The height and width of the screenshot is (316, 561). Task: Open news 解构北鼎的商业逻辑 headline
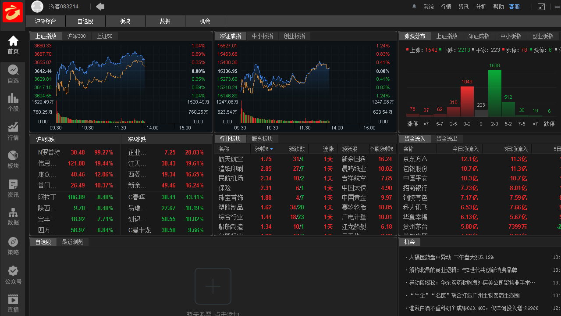coord(463,270)
